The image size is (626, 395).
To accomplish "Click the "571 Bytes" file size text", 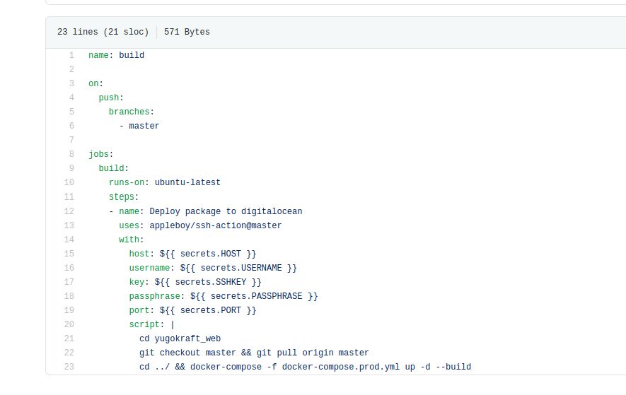I will click(187, 32).
